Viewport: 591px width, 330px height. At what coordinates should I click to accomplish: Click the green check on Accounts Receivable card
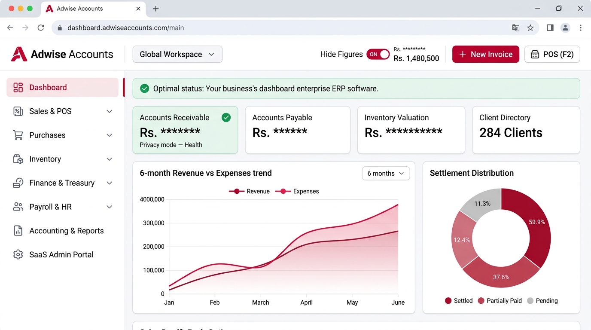[x=226, y=117]
